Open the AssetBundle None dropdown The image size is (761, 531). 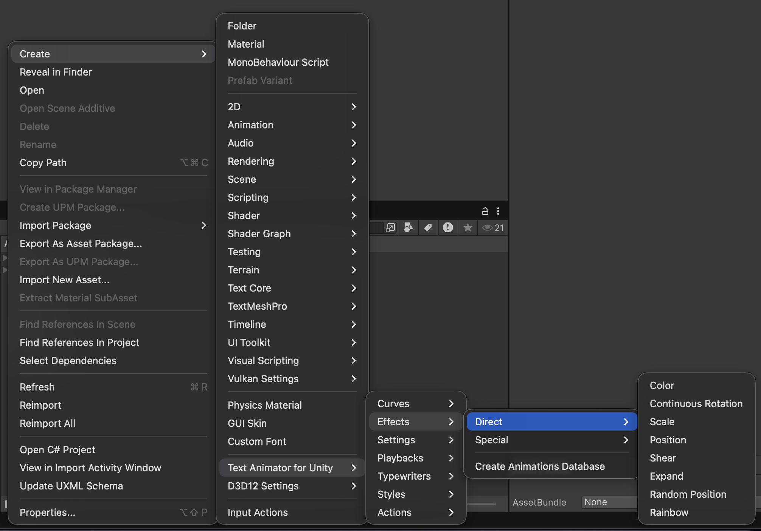[x=609, y=502]
